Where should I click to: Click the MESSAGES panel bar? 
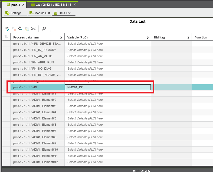tap(141, 171)
